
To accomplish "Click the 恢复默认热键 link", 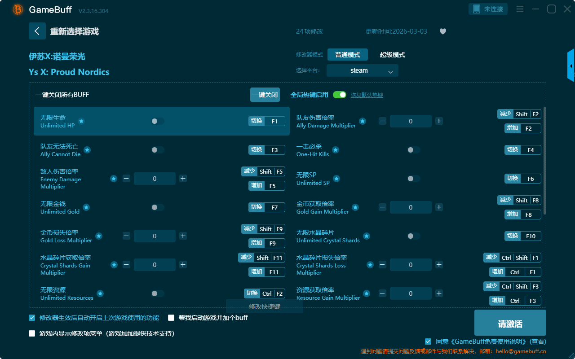I will [367, 95].
